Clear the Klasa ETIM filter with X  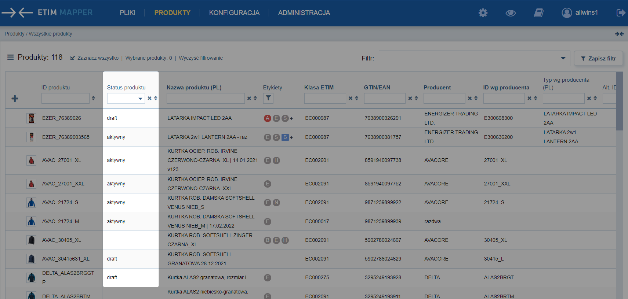351,98
